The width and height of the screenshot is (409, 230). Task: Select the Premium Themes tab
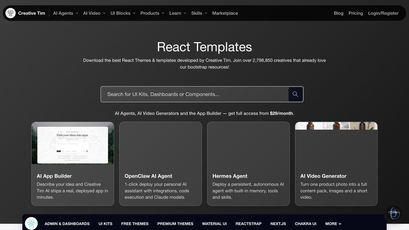click(175, 224)
